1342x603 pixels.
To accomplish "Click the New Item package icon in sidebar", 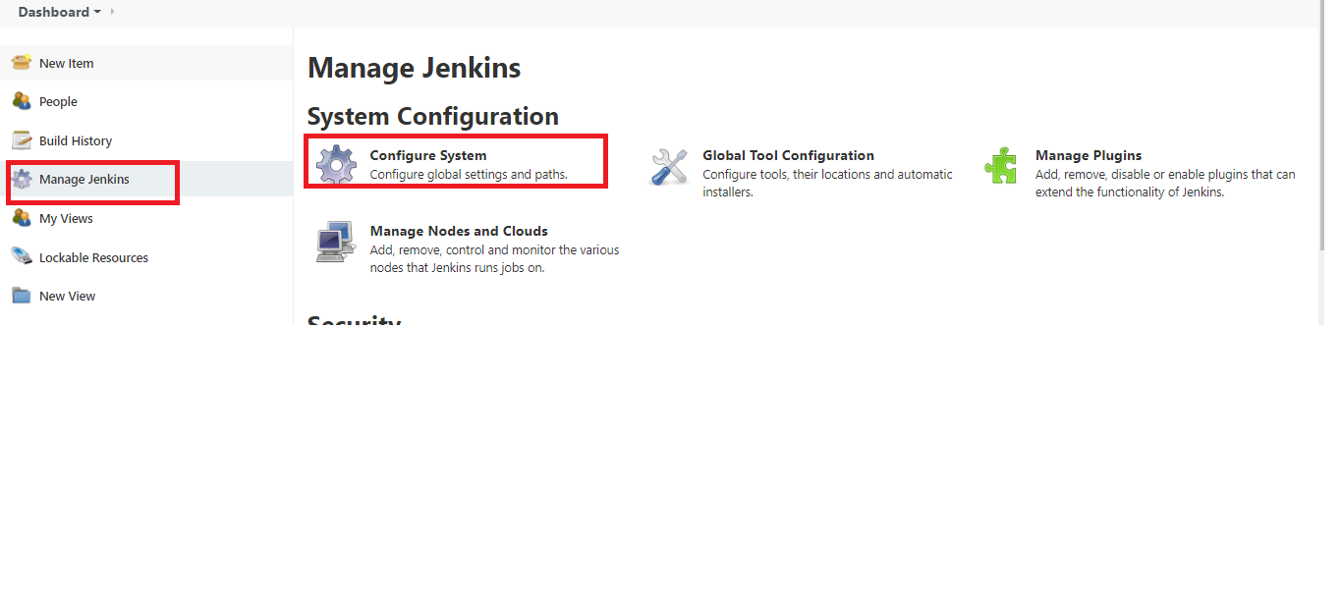I will click(x=21, y=62).
